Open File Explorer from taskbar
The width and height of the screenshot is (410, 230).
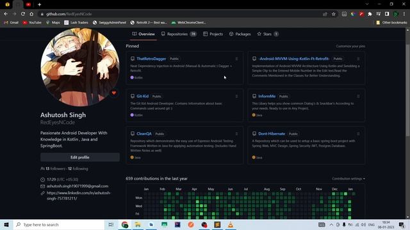138,224
